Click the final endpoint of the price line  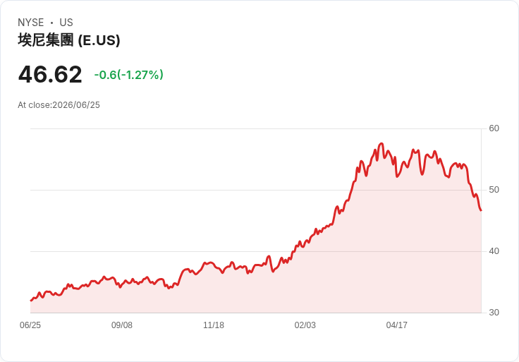[x=481, y=210]
